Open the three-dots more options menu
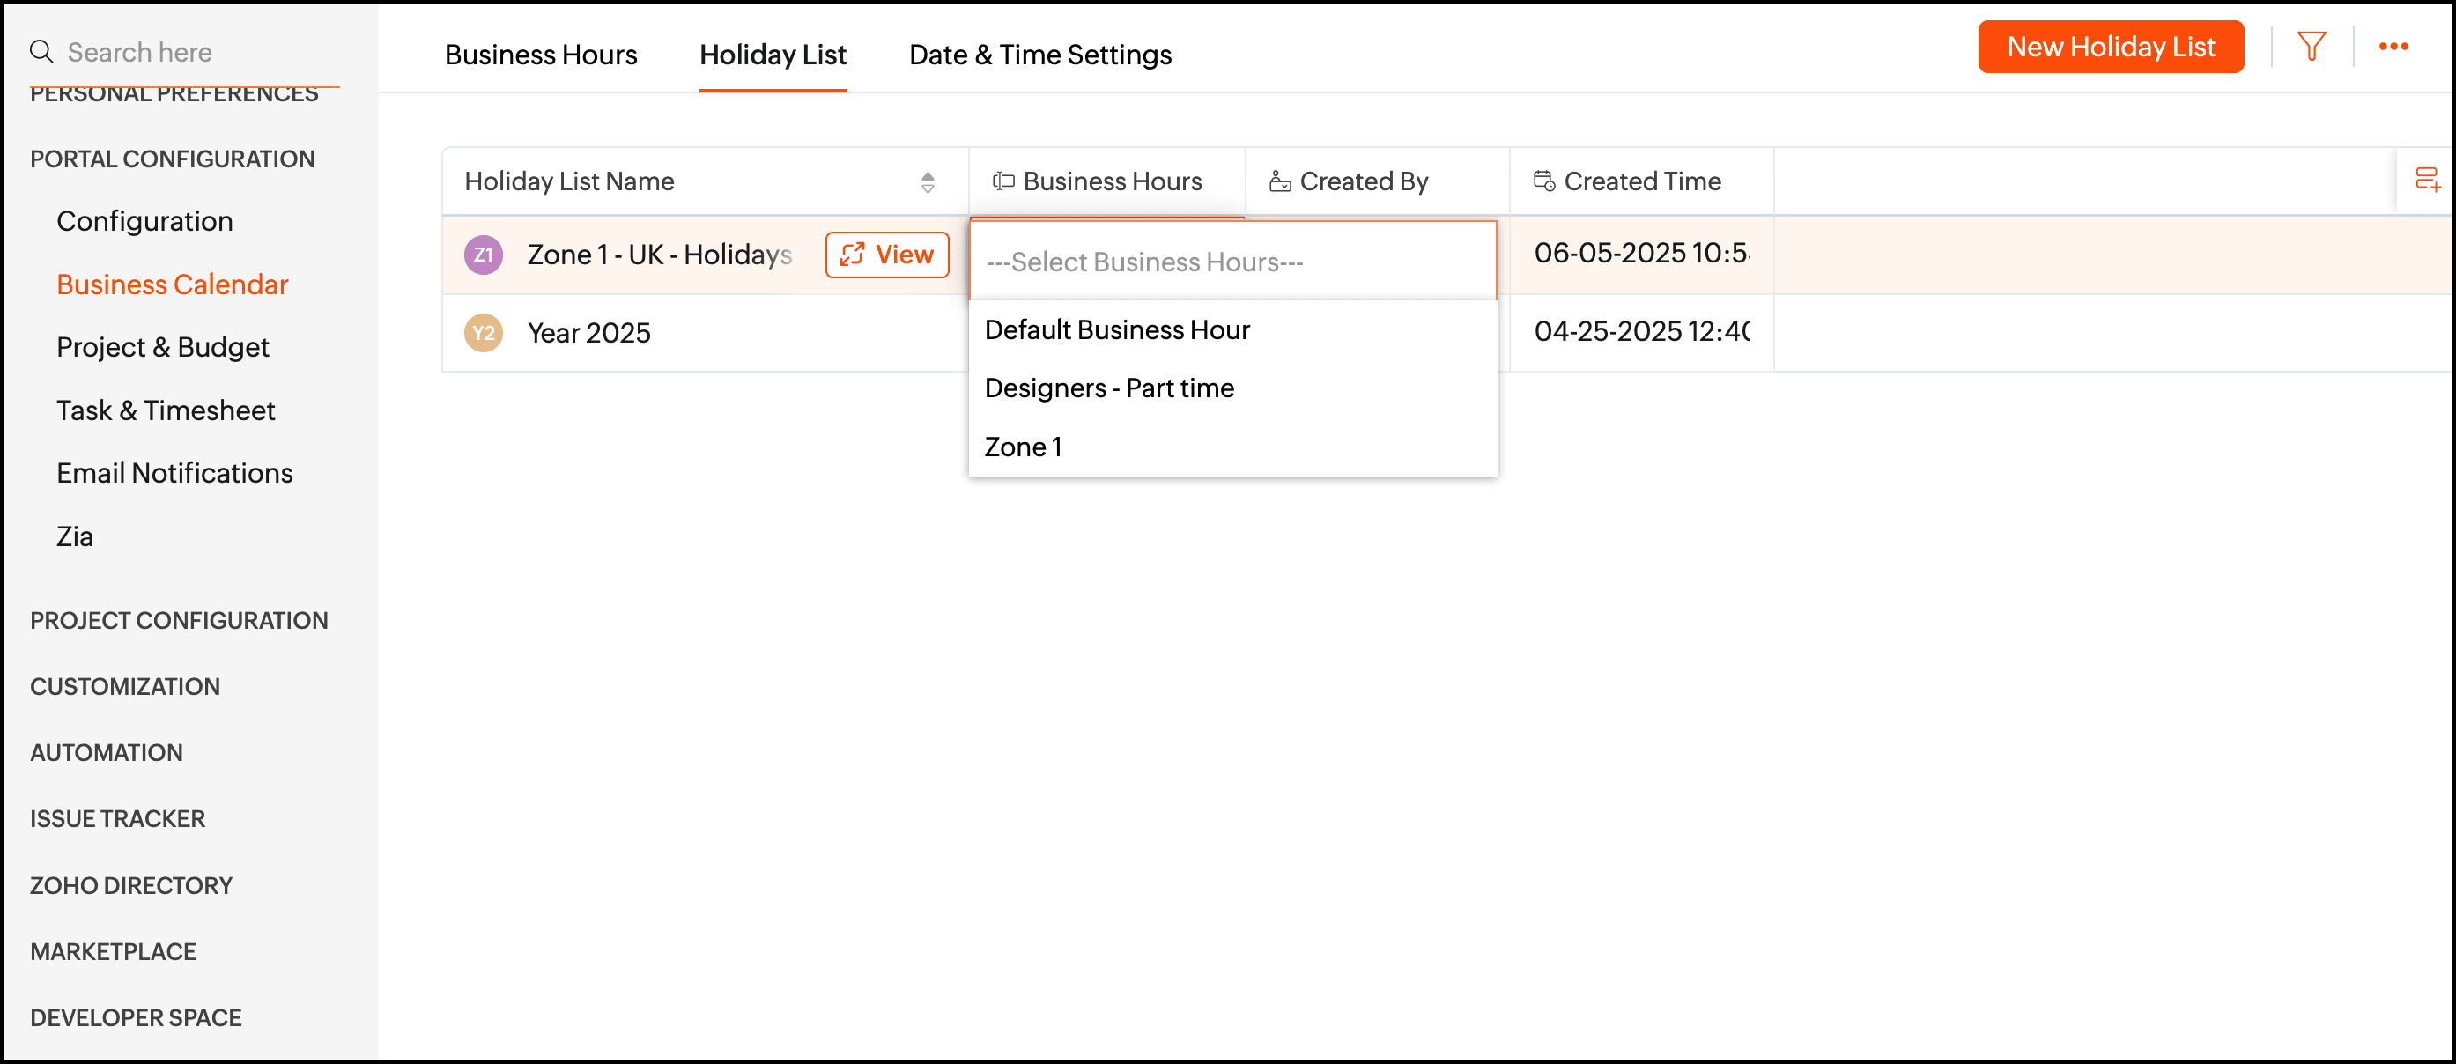The width and height of the screenshot is (2456, 1064). (x=2393, y=47)
